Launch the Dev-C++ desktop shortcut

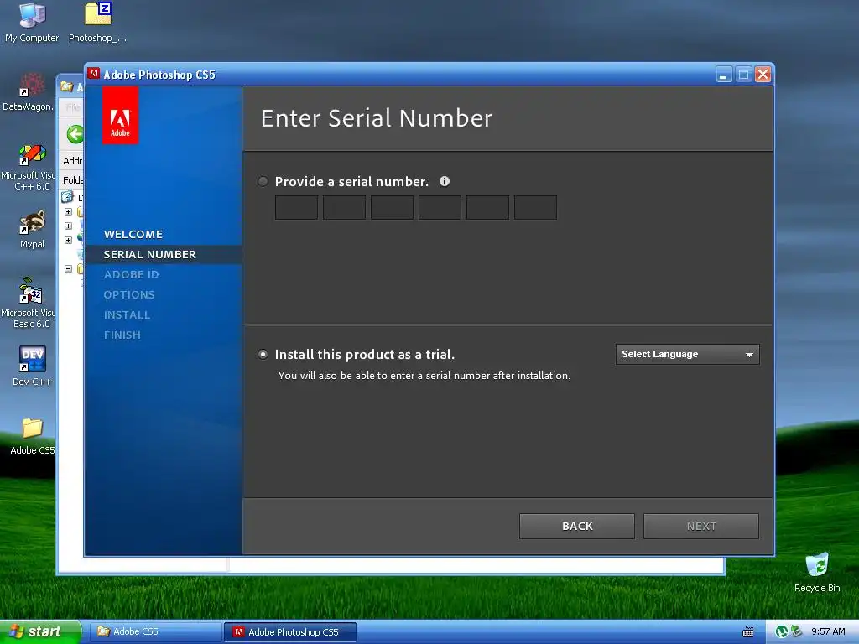click(33, 366)
